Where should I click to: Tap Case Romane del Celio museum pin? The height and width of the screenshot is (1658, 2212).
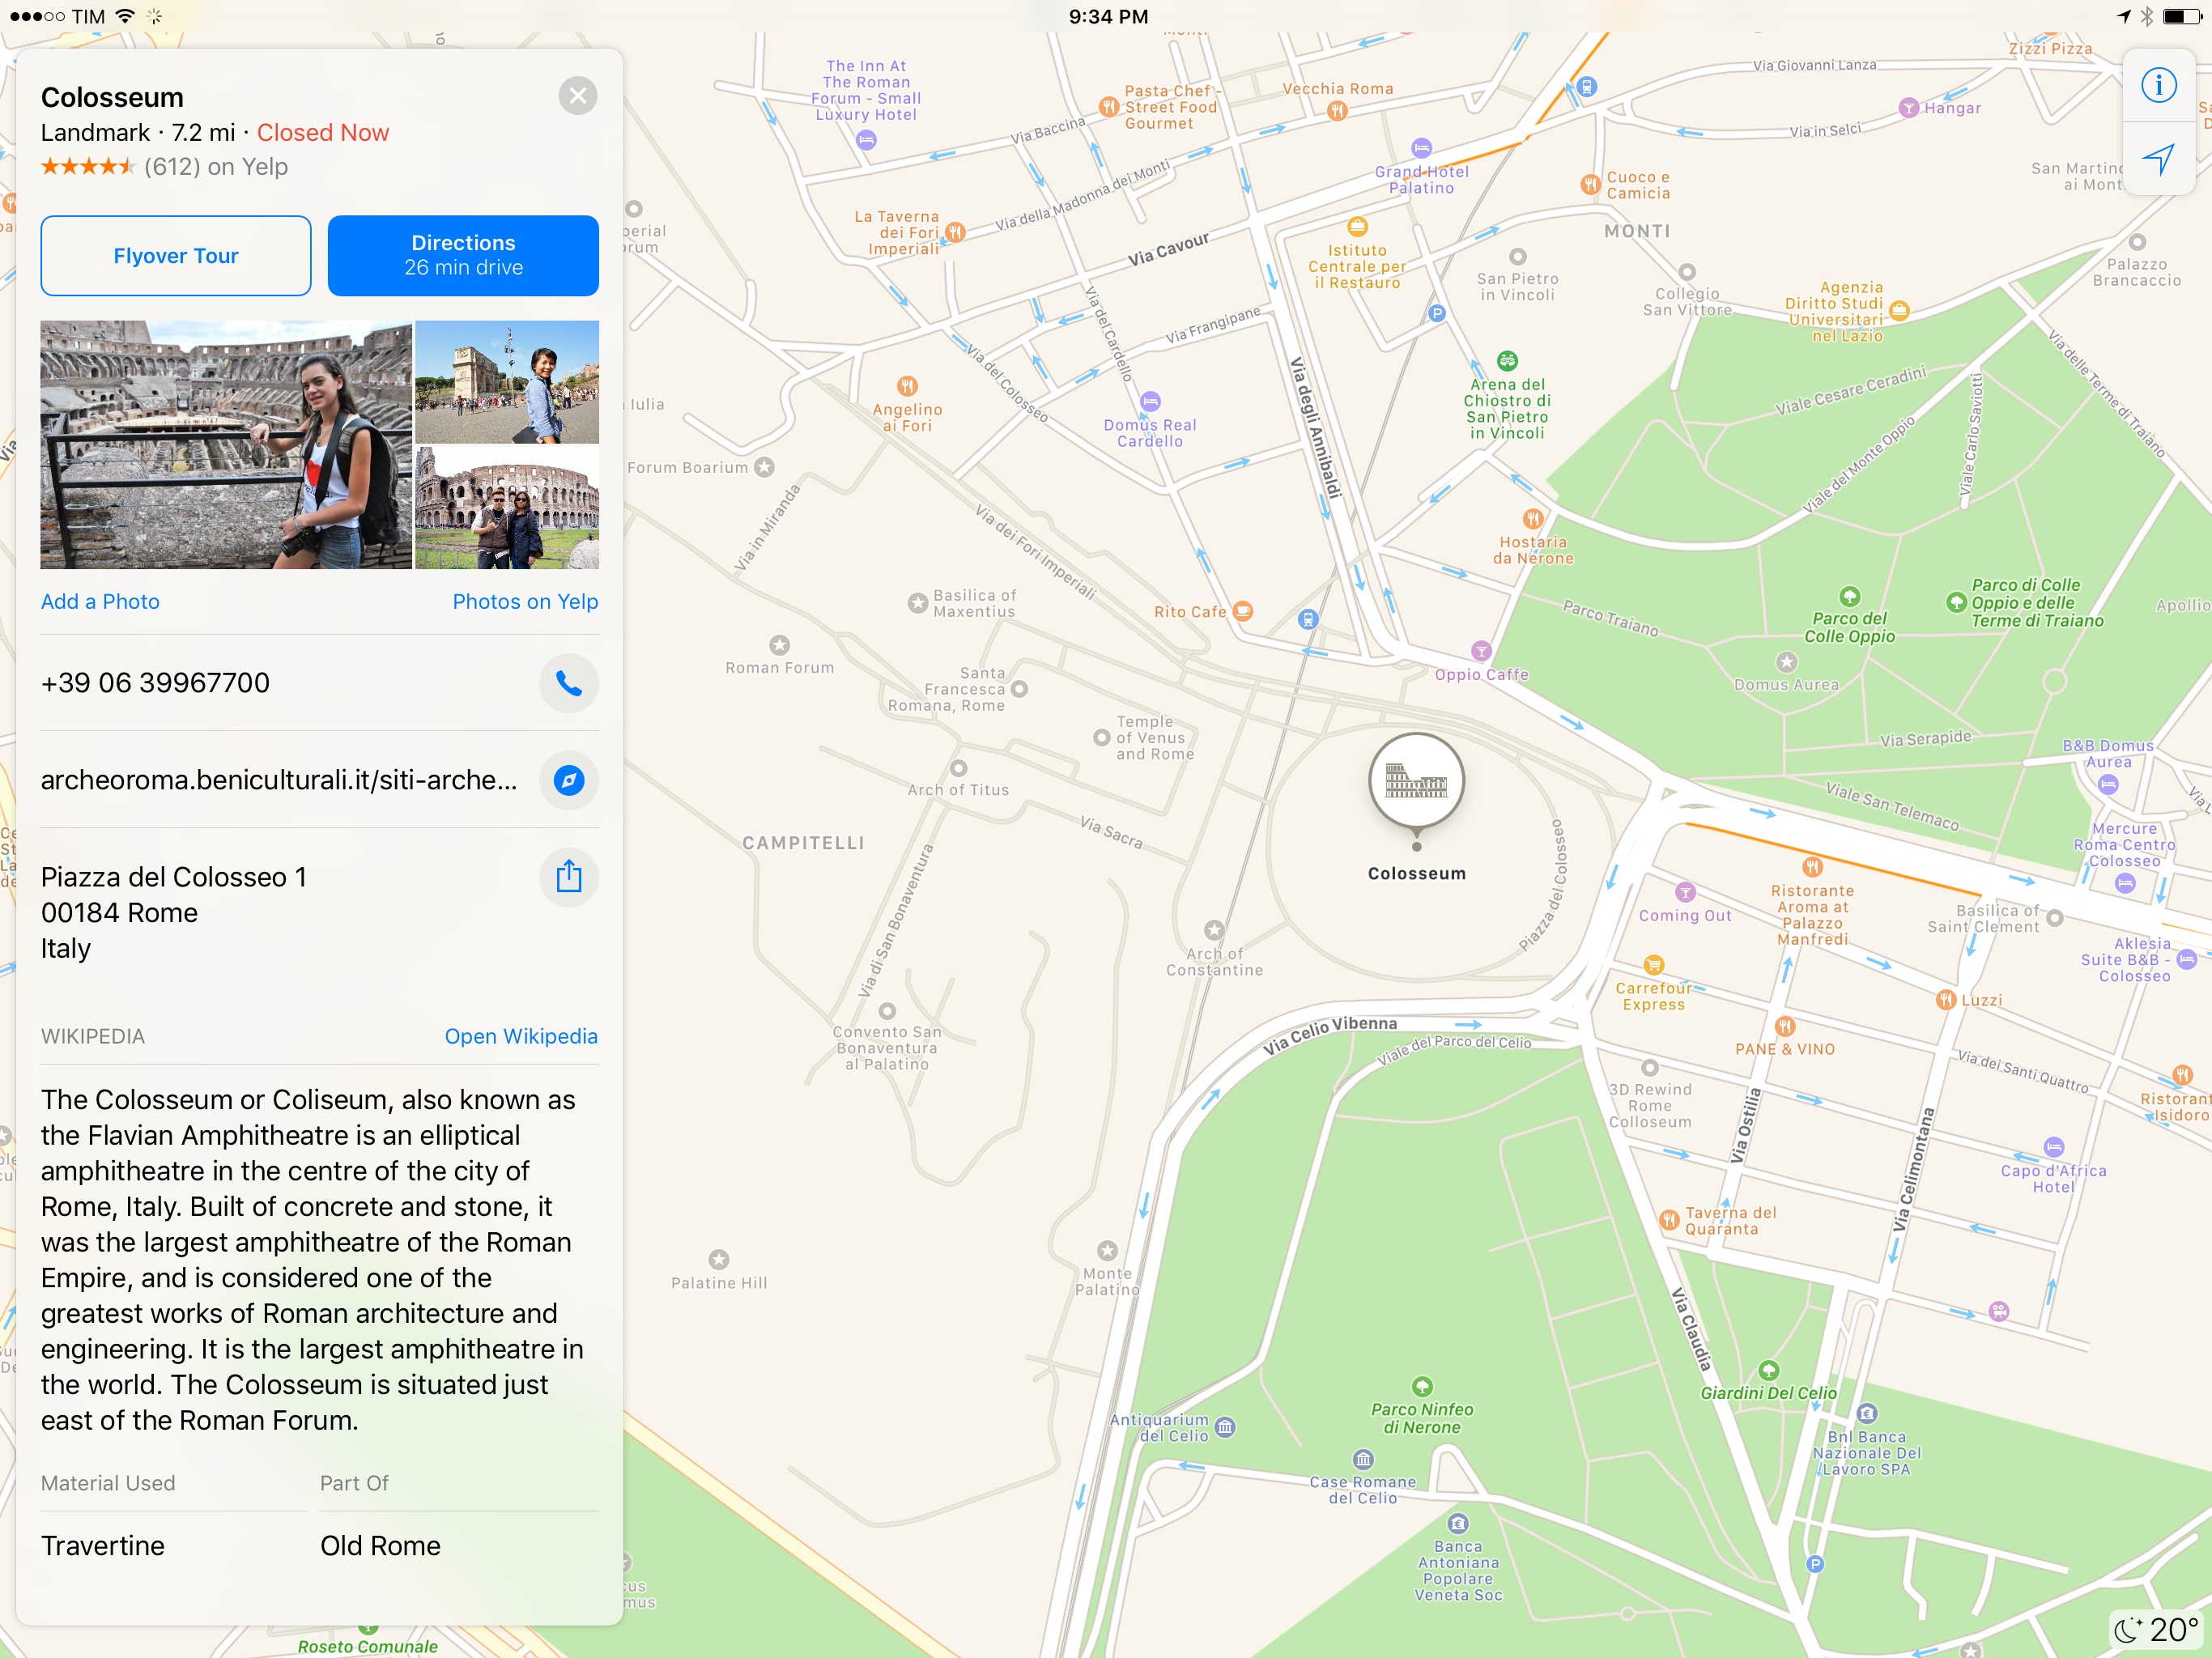[1363, 1459]
